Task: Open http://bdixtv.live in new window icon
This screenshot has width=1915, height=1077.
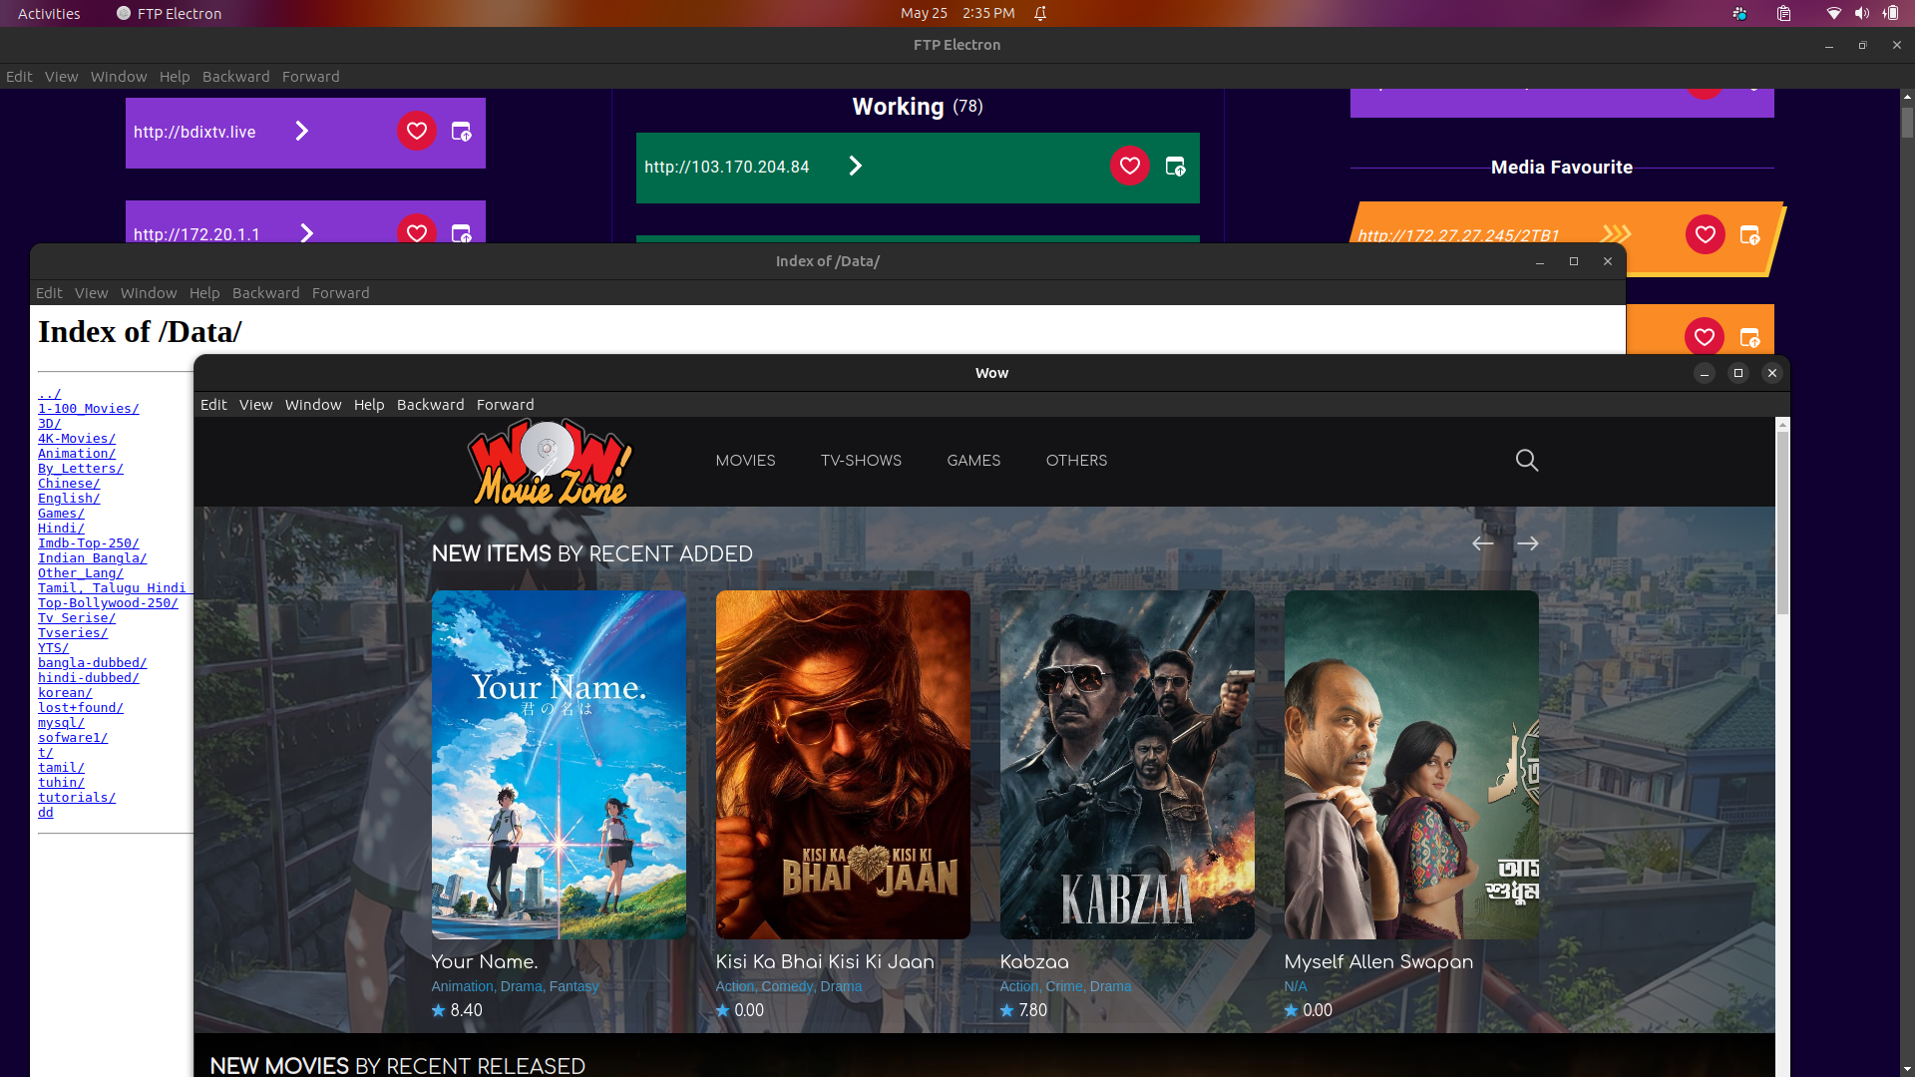Action: pyautogui.click(x=461, y=132)
